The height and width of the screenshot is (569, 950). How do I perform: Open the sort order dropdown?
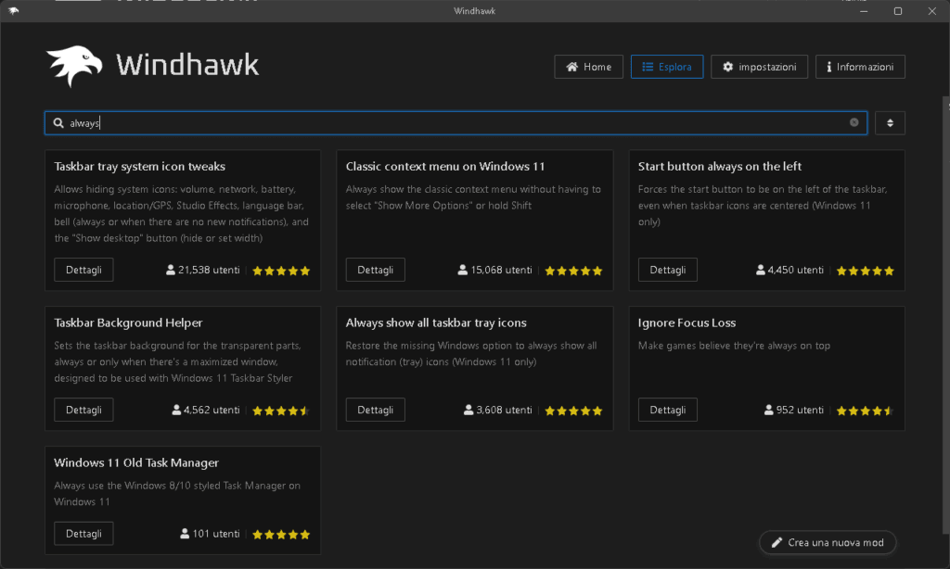[890, 123]
